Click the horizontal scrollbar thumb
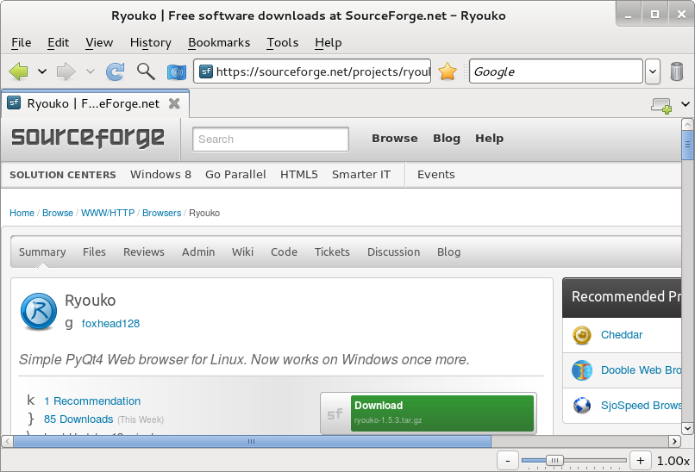This screenshot has width=695, height=472. pos(252,442)
